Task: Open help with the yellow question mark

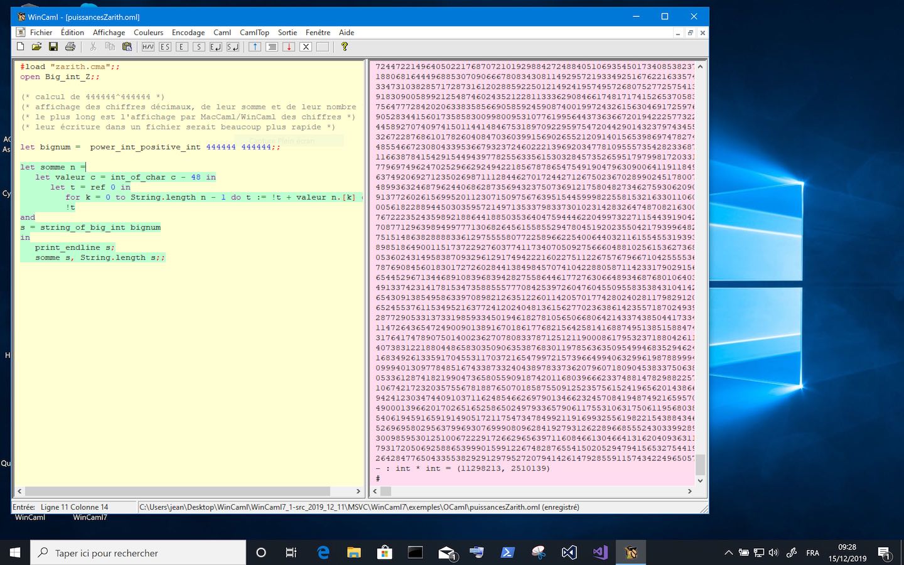Action: pyautogui.click(x=344, y=46)
